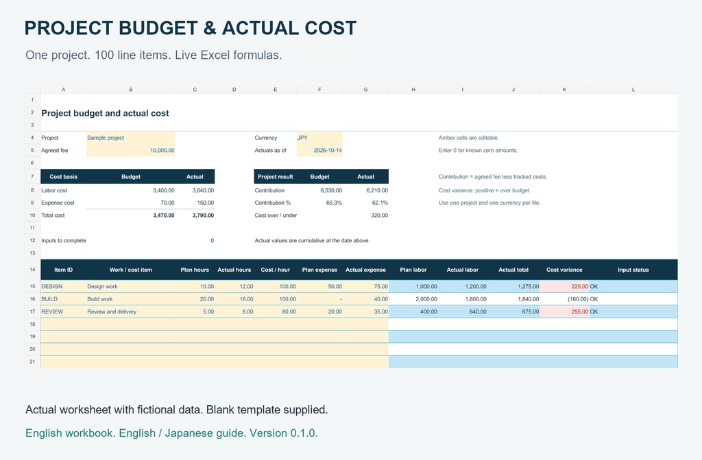
Task: Select BUILD row plan labor 2,000.00
Action: click(x=413, y=299)
